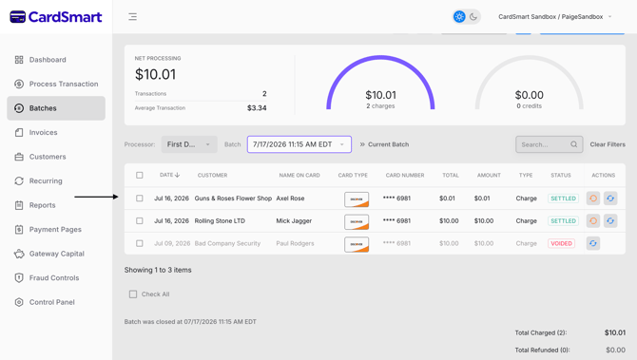This screenshot has height=360, width=637.
Task: Open Recurring in the sidebar
Action: 56,181
